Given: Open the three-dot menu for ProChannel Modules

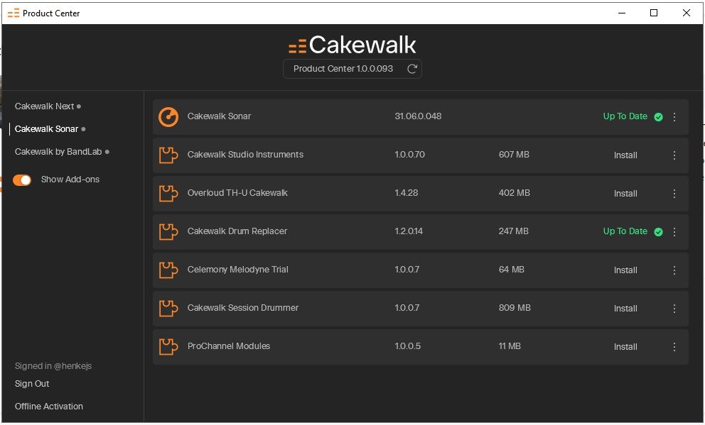Looking at the screenshot, I should [x=674, y=347].
